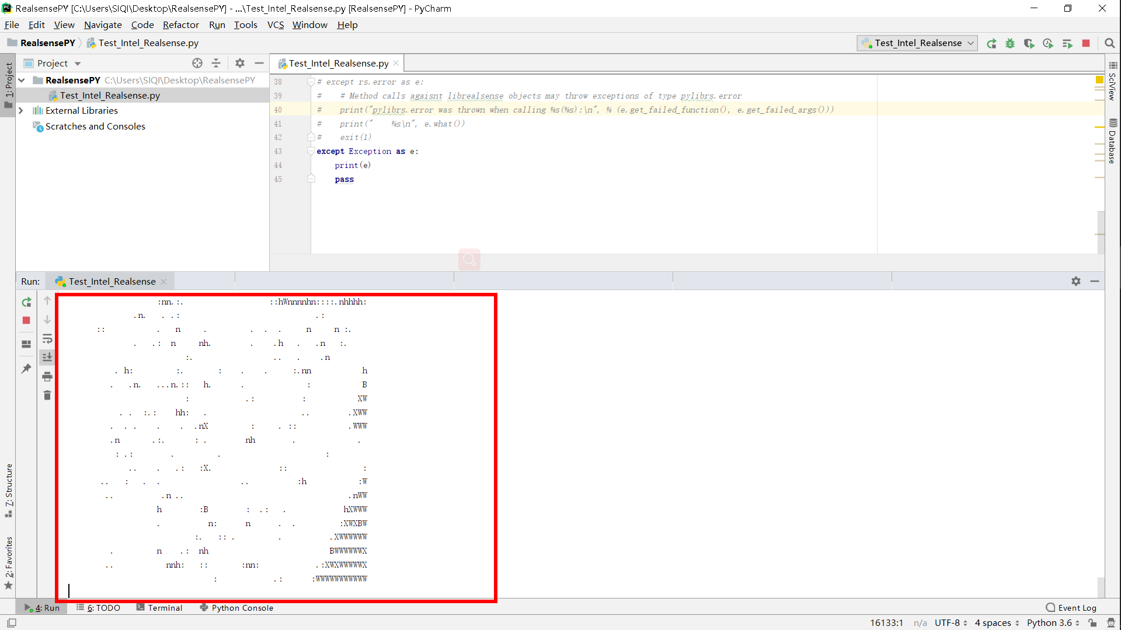Toggle pin tab in Run panel
Viewport: 1121px width, 630px height.
point(26,369)
